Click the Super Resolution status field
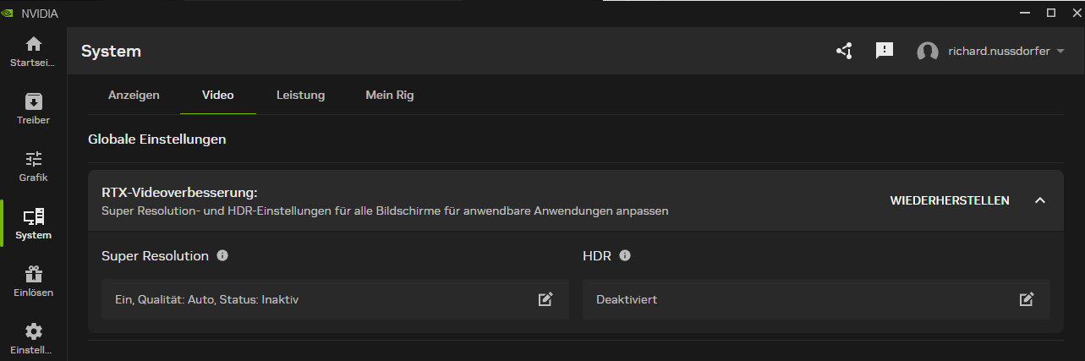 (335, 299)
